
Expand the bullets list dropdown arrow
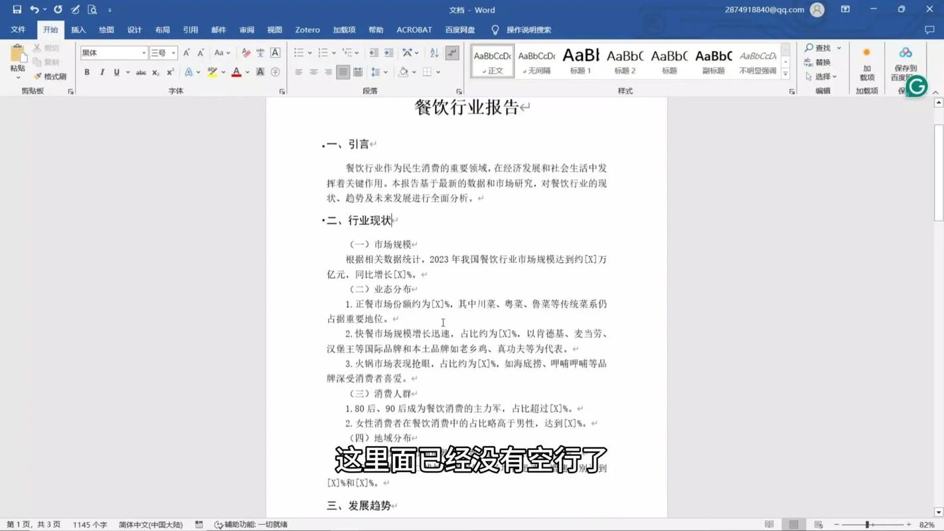click(310, 52)
